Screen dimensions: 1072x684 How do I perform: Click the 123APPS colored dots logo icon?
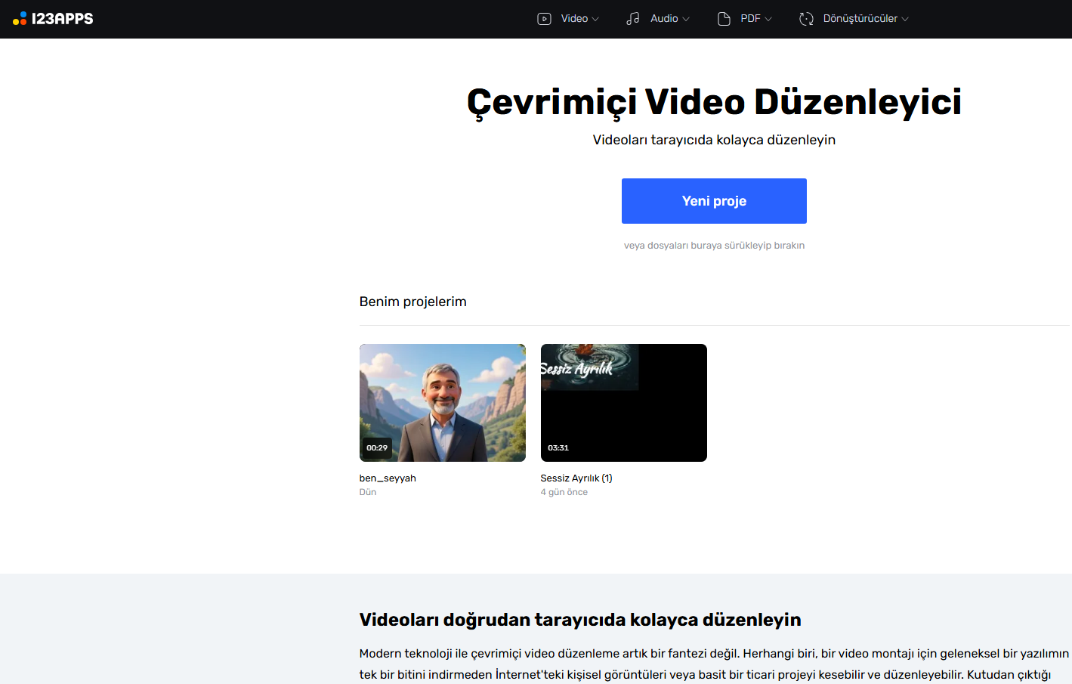[20, 19]
